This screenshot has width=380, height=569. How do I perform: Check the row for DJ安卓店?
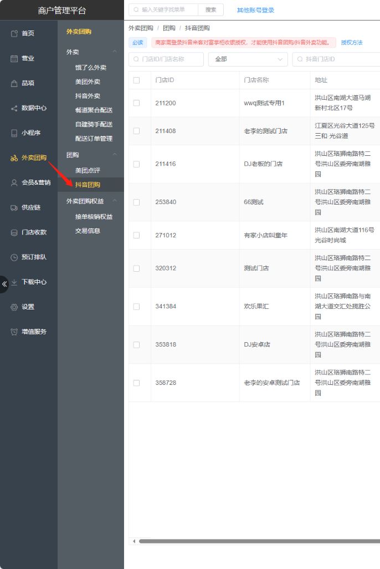point(136,345)
